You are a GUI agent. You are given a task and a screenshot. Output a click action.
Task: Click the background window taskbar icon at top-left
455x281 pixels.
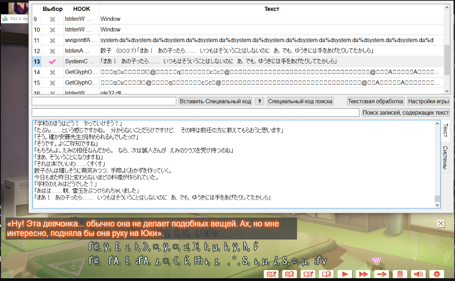5,19
